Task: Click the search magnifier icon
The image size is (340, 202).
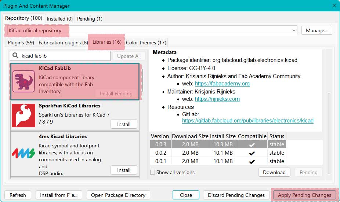Action: point(15,56)
